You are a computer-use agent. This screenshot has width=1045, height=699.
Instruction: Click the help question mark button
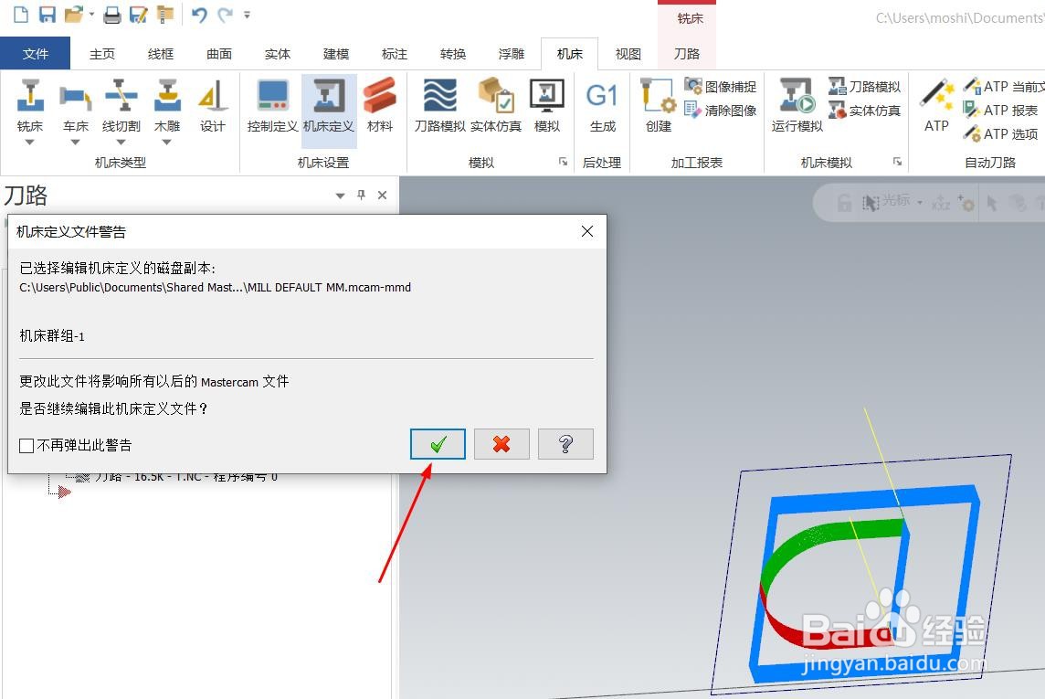(x=565, y=444)
